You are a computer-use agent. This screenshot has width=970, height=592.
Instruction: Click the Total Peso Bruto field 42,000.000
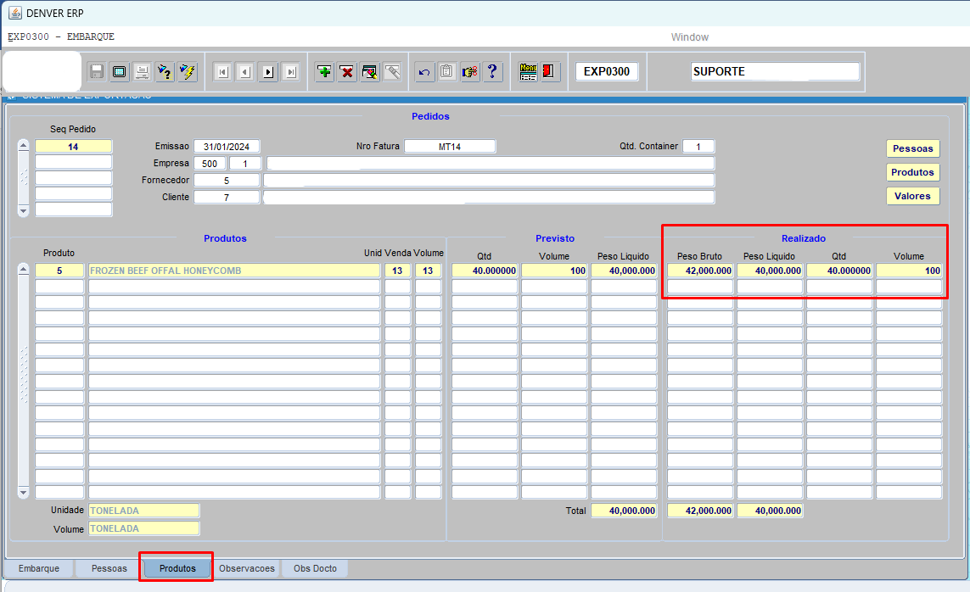click(x=700, y=511)
